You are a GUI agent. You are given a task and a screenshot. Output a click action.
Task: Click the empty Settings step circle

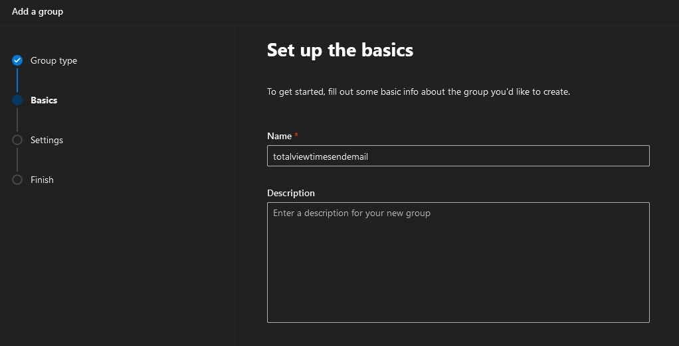pos(17,140)
